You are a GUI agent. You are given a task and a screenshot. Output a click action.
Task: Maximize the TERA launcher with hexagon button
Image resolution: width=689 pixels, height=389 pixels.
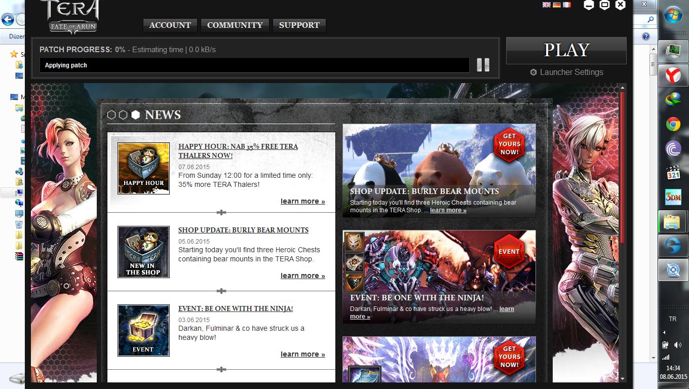tap(604, 5)
